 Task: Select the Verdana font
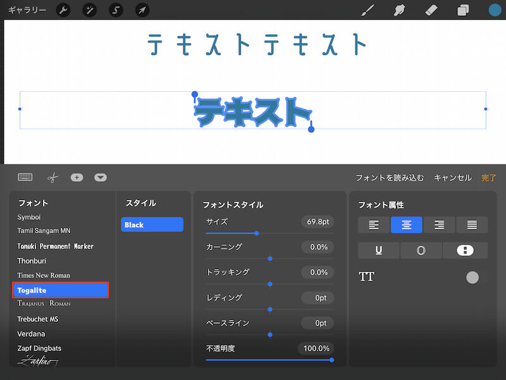pyautogui.click(x=31, y=334)
